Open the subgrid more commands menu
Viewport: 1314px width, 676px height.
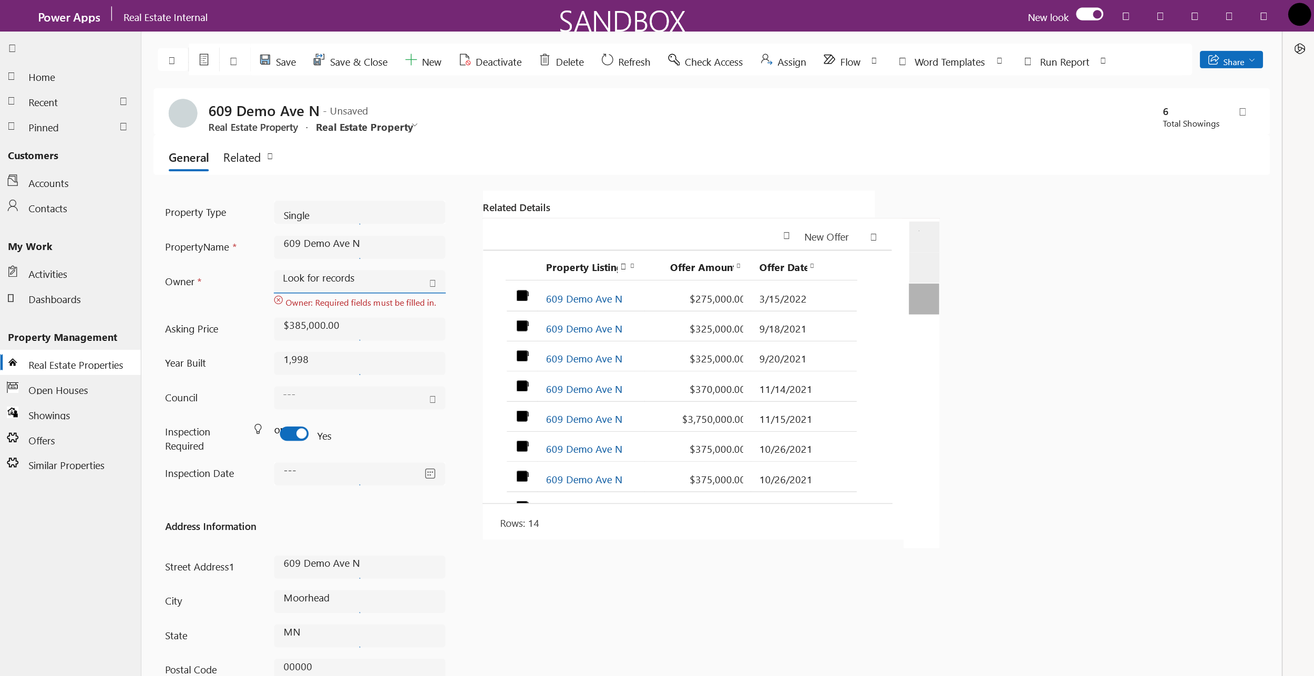(x=874, y=237)
